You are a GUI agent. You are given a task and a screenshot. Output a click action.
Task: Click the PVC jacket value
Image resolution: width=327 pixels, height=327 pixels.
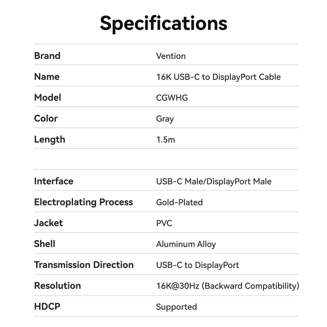pos(164,223)
